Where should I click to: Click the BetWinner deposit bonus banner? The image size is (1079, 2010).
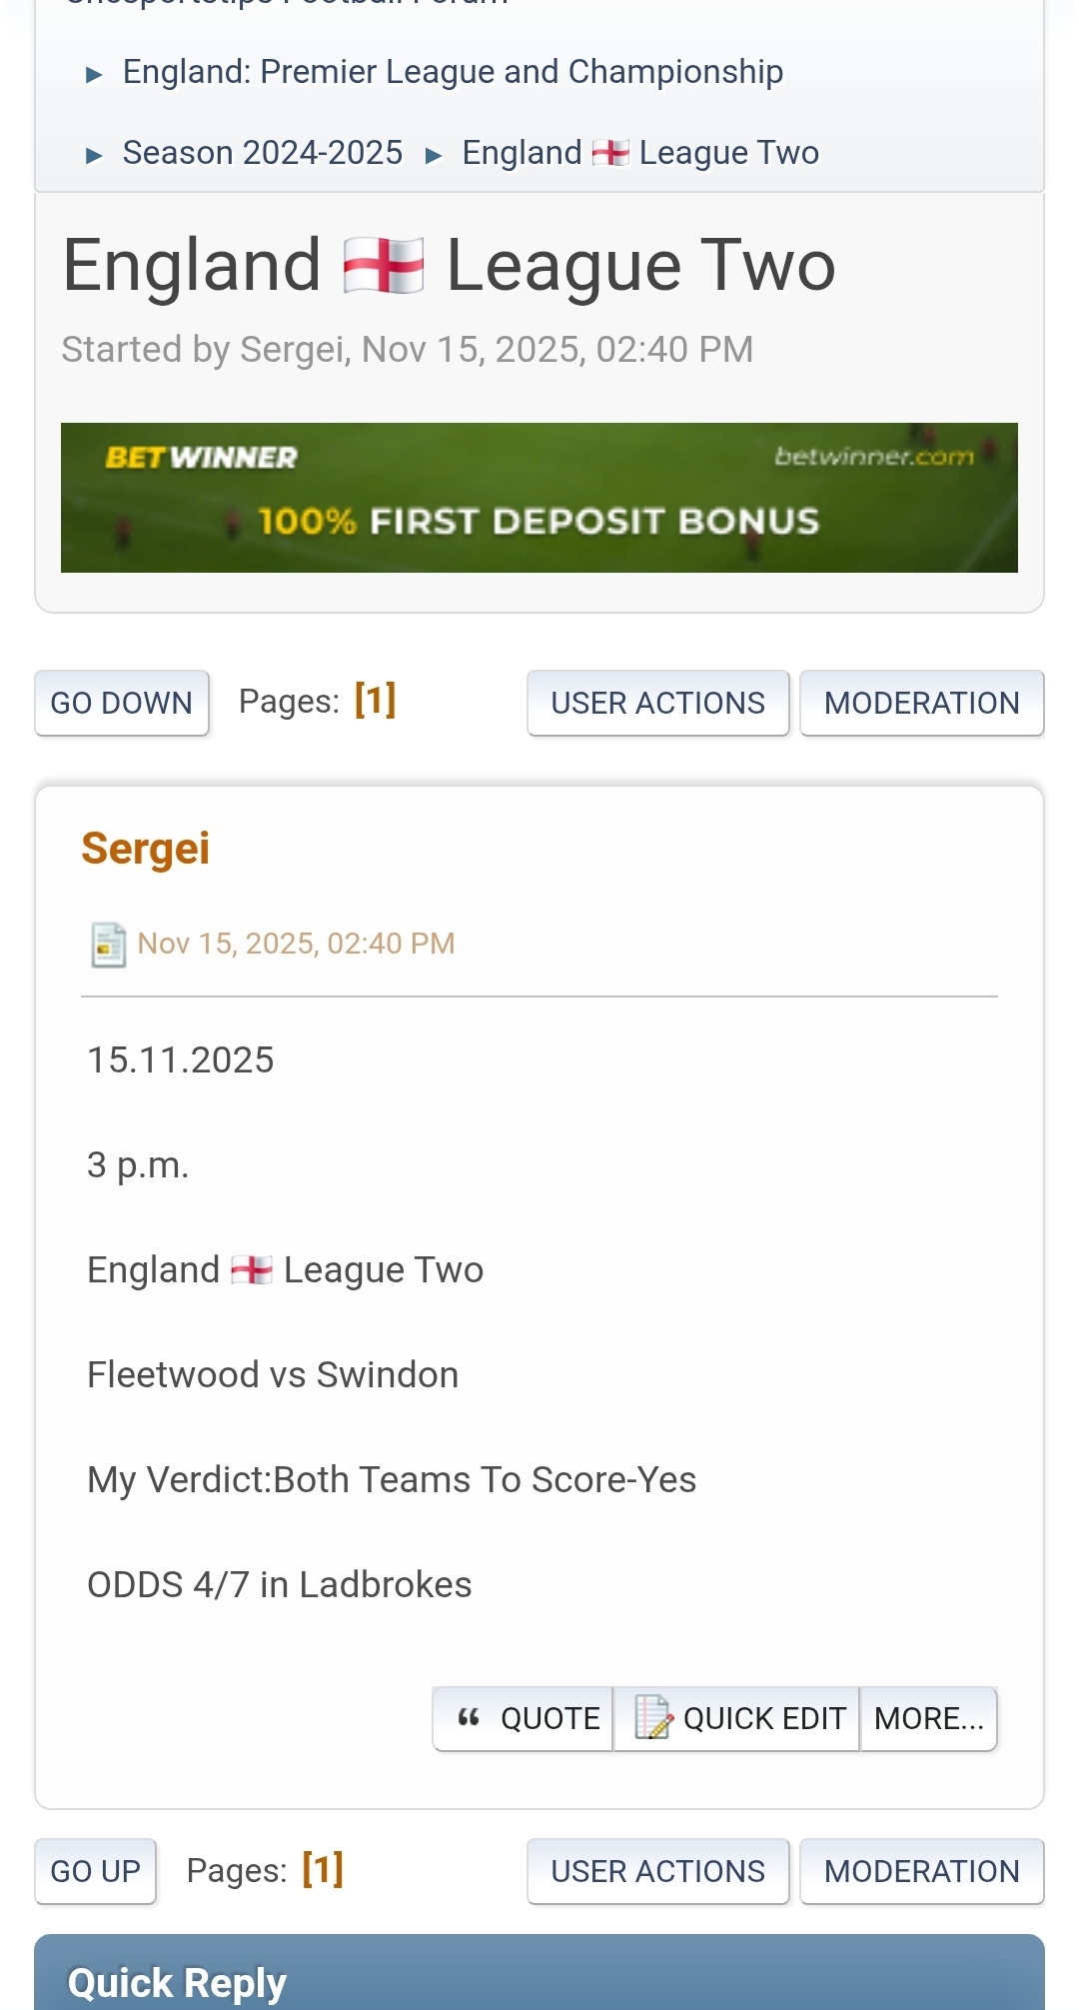tap(539, 498)
